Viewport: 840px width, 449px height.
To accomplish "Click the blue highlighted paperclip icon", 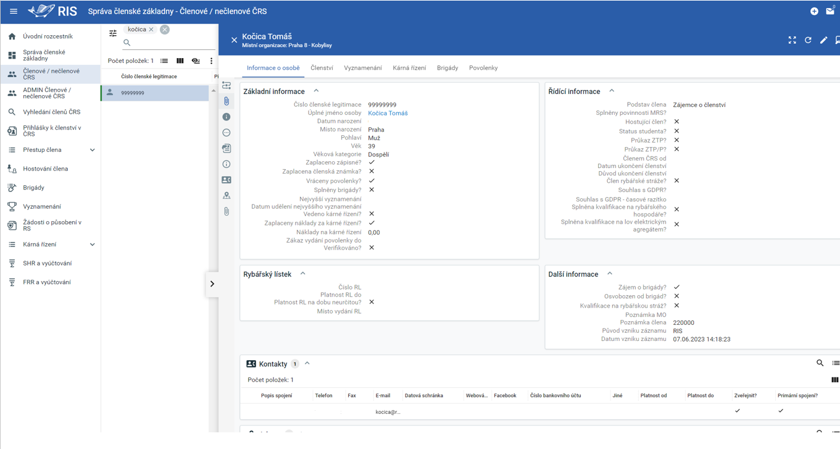I will pos(227,101).
